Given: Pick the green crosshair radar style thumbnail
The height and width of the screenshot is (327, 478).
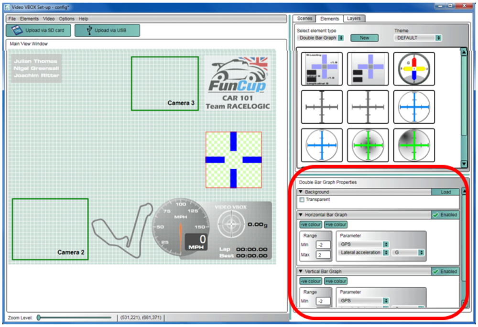Looking at the screenshot, I should pyautogui.click(x=368, y=144).
